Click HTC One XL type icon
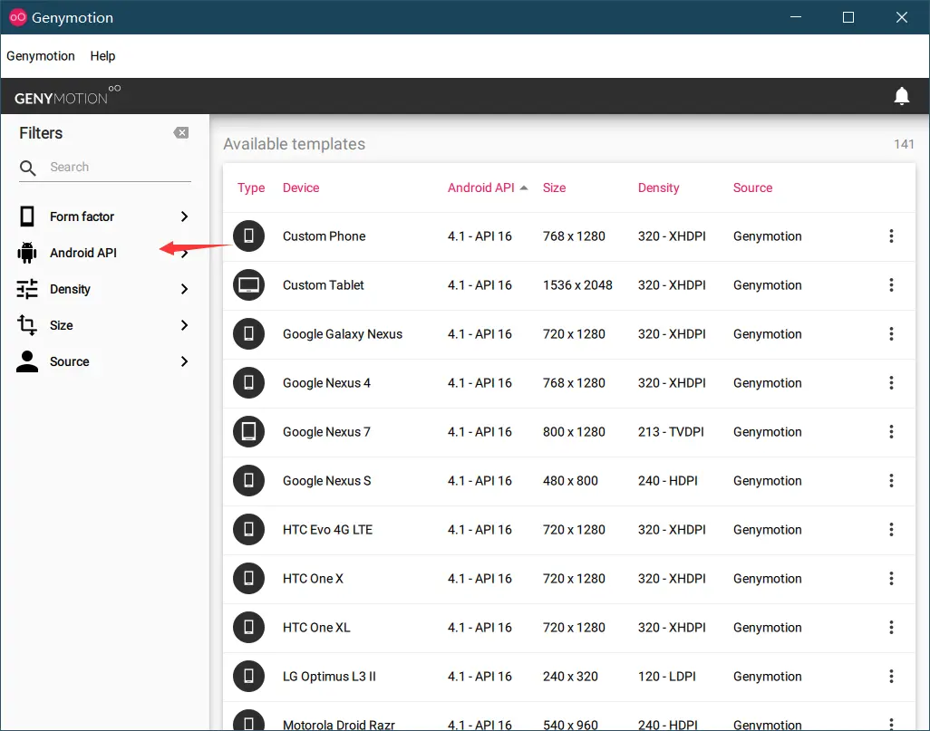The image size is (930, 731). (248, 627)
